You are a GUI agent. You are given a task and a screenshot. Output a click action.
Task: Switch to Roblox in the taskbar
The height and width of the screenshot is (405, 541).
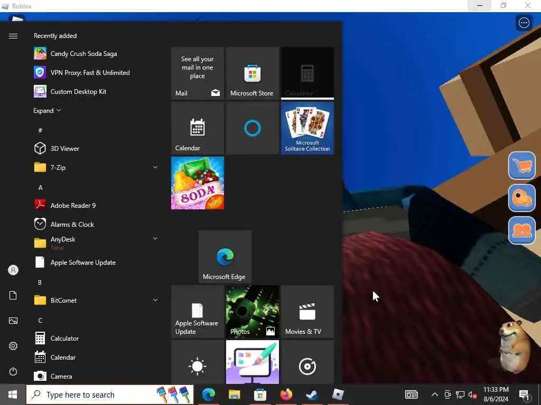(338, 394)
